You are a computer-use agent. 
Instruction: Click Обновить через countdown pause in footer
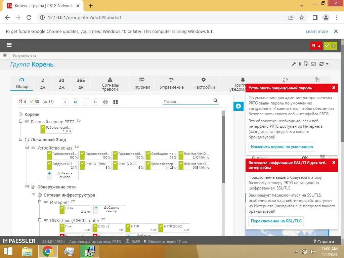(166, 241)
